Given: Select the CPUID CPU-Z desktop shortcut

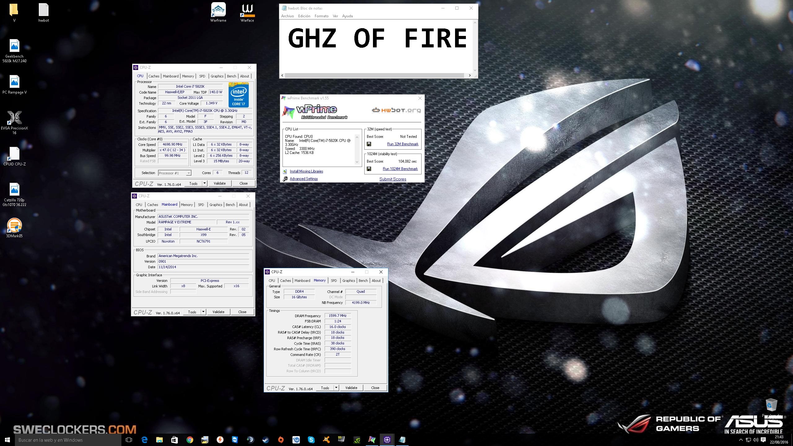Looking at the screenshot, I should [14, 156].
